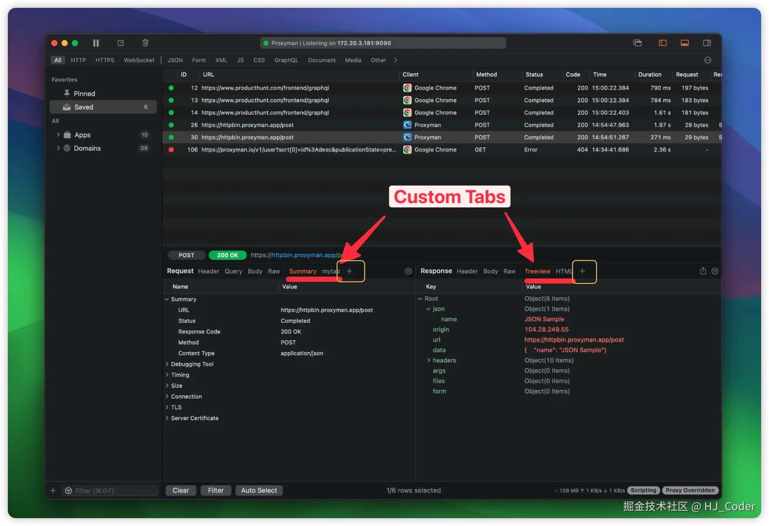Click the Proxy Overridden status badge

point(690,491)
